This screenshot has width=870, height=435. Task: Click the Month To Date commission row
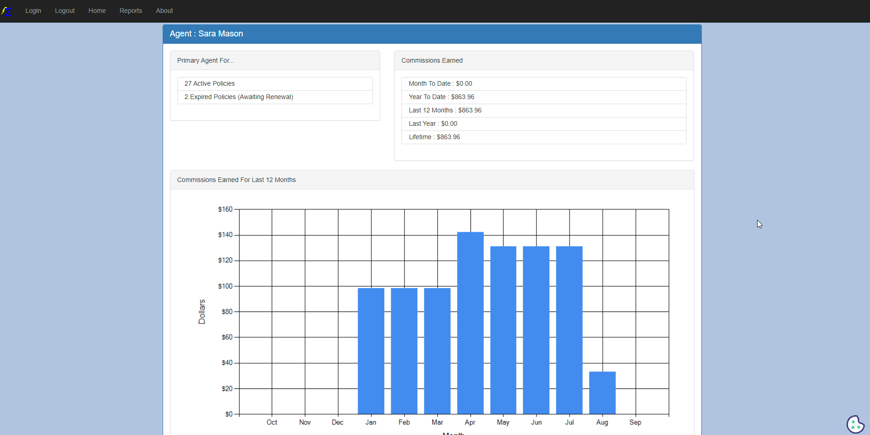click(x=543, y=83)
